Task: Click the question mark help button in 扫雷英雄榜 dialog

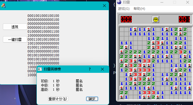Action: click(90, 69)
